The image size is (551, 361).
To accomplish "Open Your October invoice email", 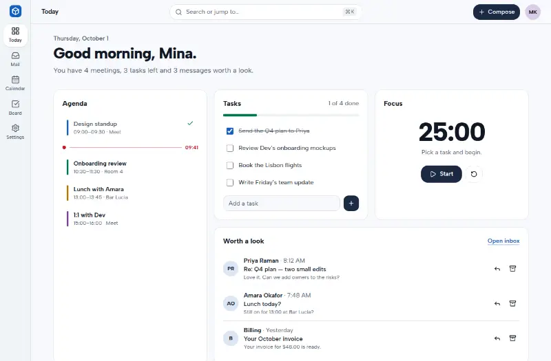I will click(273, 339).
